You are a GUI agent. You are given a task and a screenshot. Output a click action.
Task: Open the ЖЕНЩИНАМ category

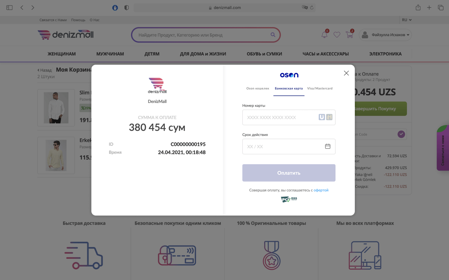click(x=62, y=54)
